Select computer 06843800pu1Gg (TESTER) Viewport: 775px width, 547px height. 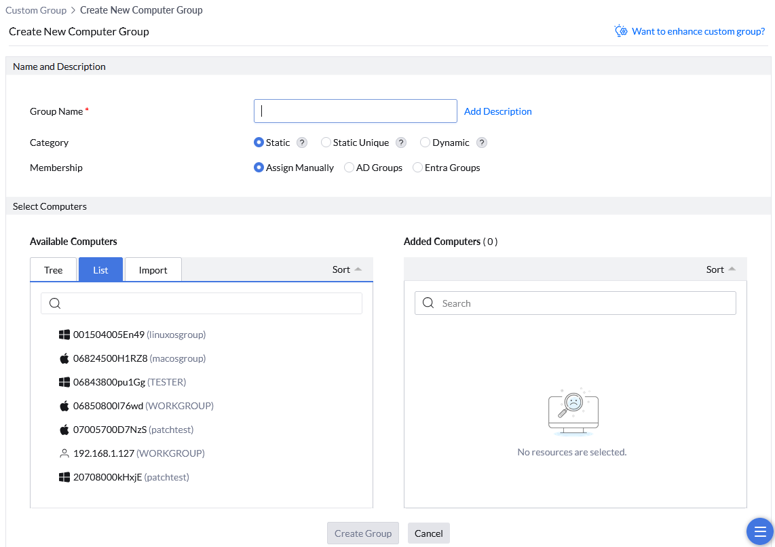click(x=123, y=382)
